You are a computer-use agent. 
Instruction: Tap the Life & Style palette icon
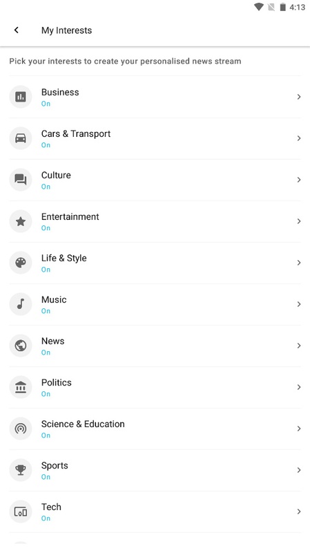[21, 263]
